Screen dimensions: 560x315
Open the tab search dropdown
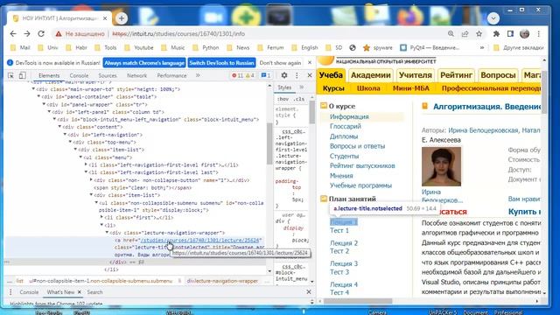tap(493, 18)
